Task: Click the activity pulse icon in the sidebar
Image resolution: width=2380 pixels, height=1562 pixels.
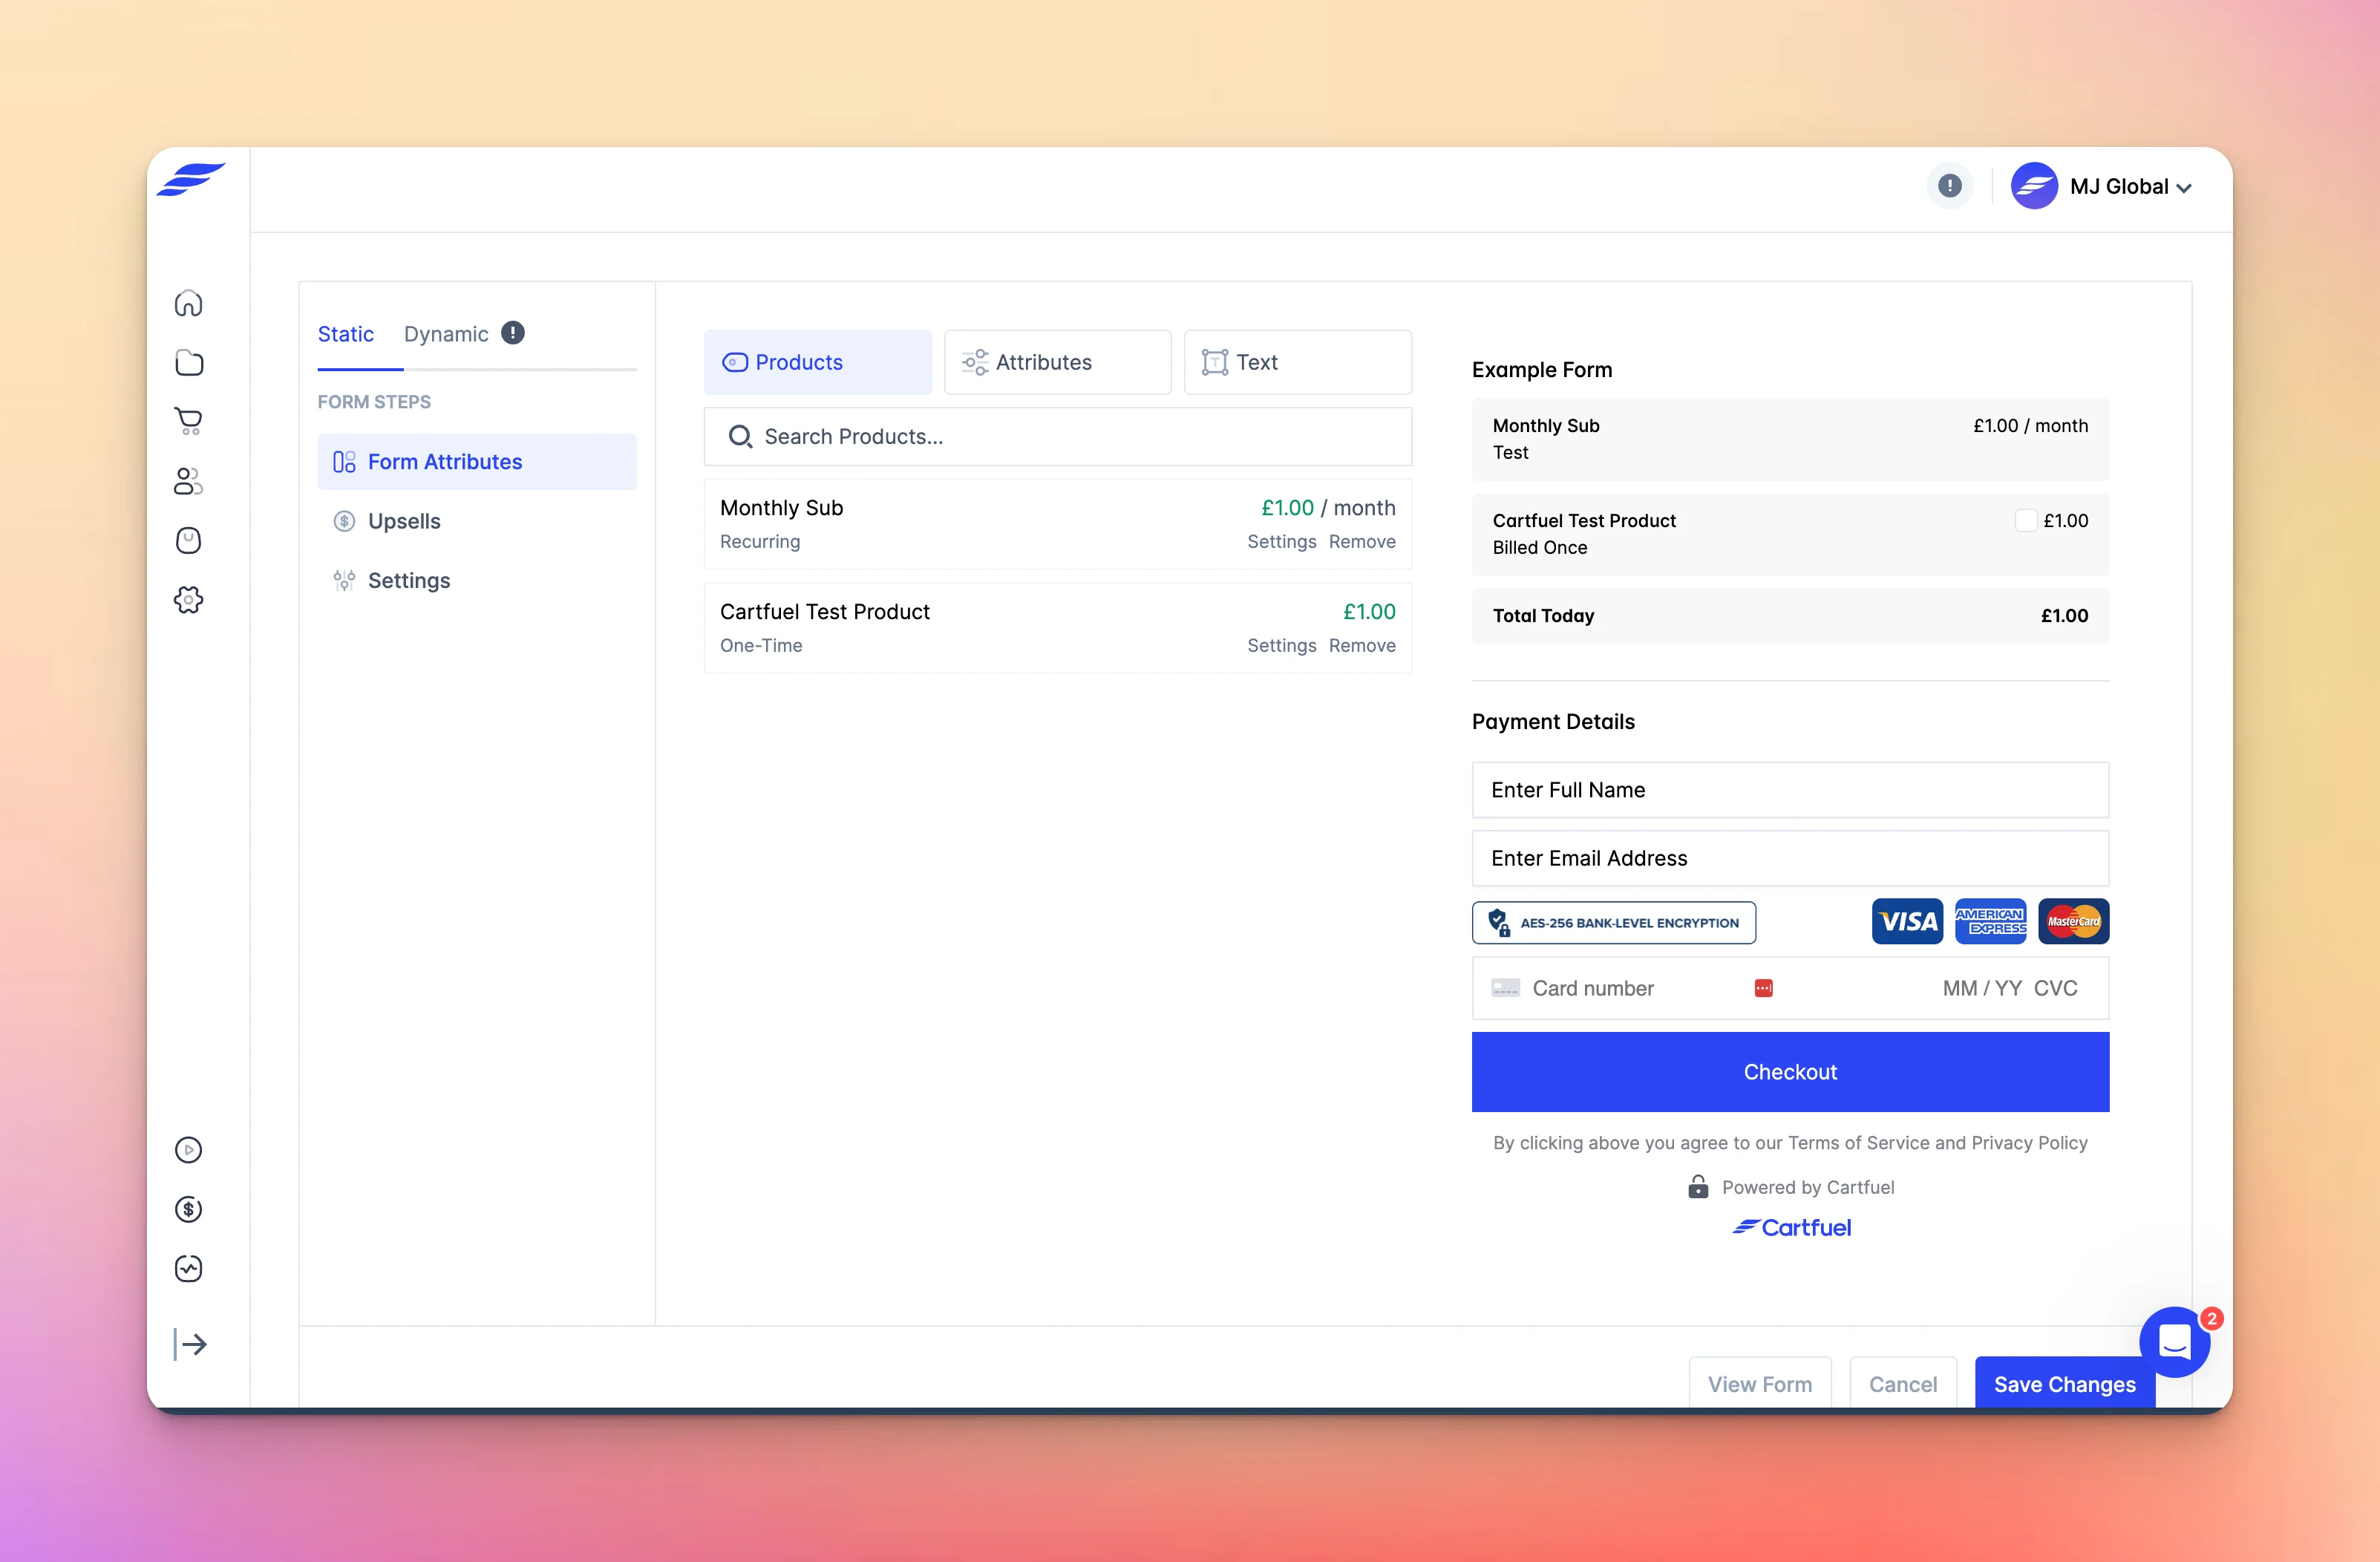Action: point(189,1269)
